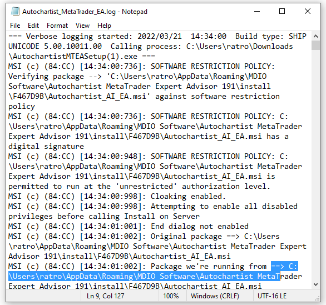This screenshot has height=305, width=326.
Task: Minimize the Notepad window
Action: 257,11
